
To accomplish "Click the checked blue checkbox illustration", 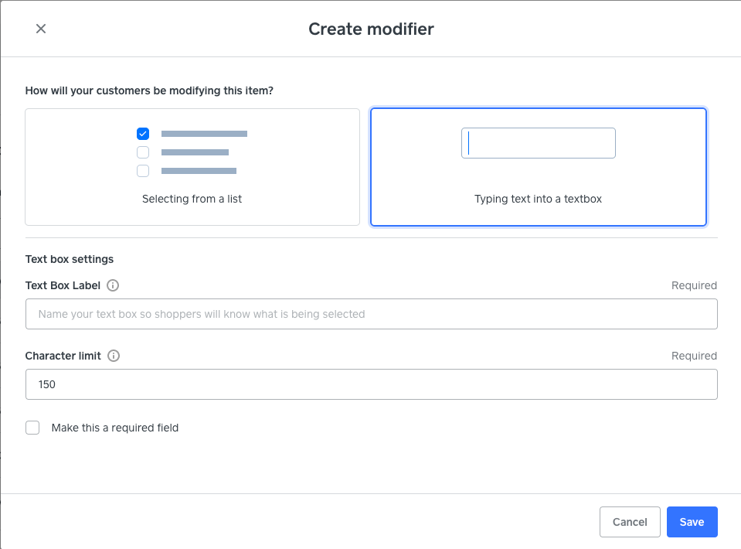I will coord(143,134).
